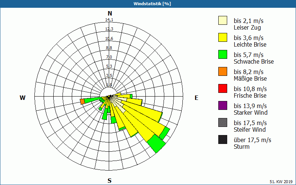Click the '5,3' ring scale value
The width and height of the screenshot is (296, 185).
tap(109, 66)
